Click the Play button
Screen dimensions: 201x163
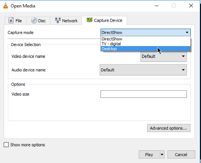[149, 154]
